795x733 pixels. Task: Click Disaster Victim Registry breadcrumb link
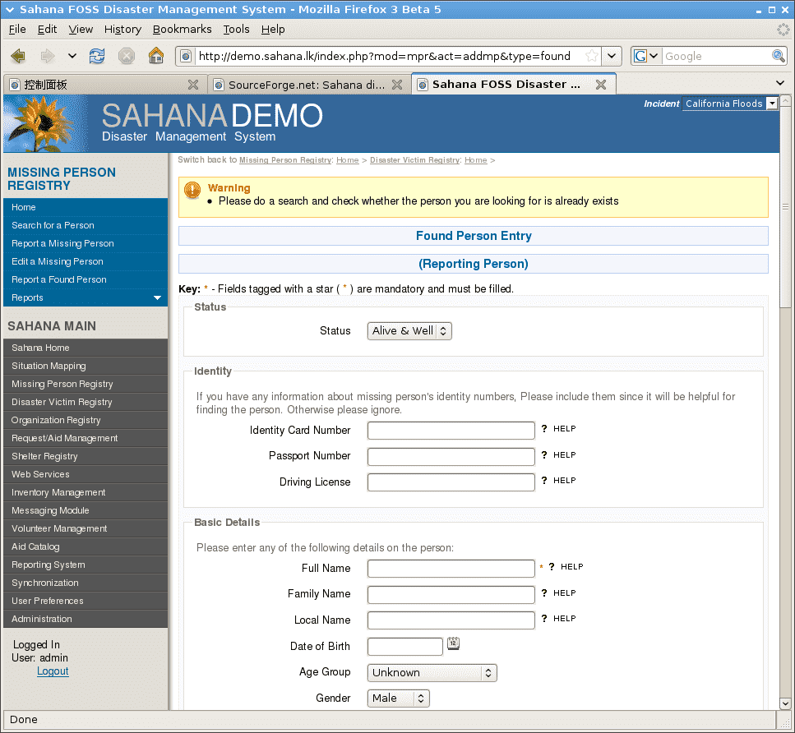[x=414, y=160]
